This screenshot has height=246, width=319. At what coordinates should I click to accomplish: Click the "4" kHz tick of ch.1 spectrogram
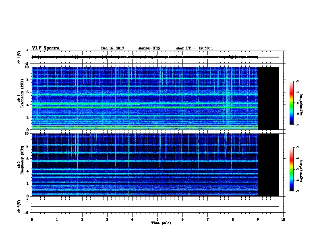(x=28, y=105)
